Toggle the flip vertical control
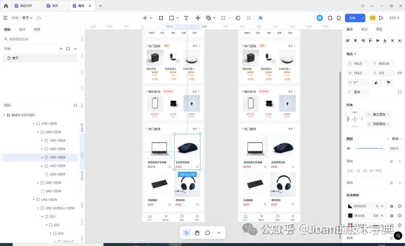Screen dimensions: 405x246 click(389, 82)
